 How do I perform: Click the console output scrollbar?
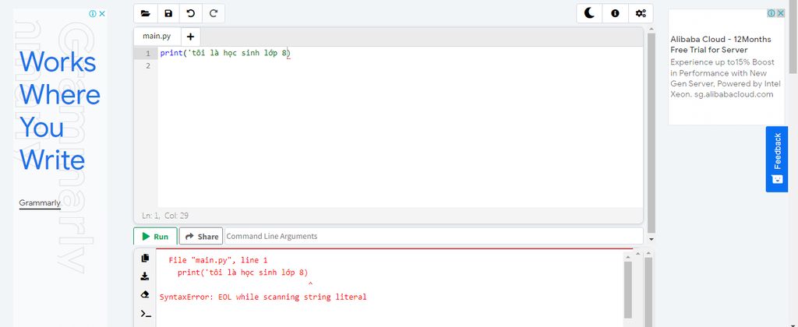click(x=628, y=290)
